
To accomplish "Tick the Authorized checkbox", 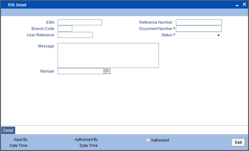I will point(148,140).
